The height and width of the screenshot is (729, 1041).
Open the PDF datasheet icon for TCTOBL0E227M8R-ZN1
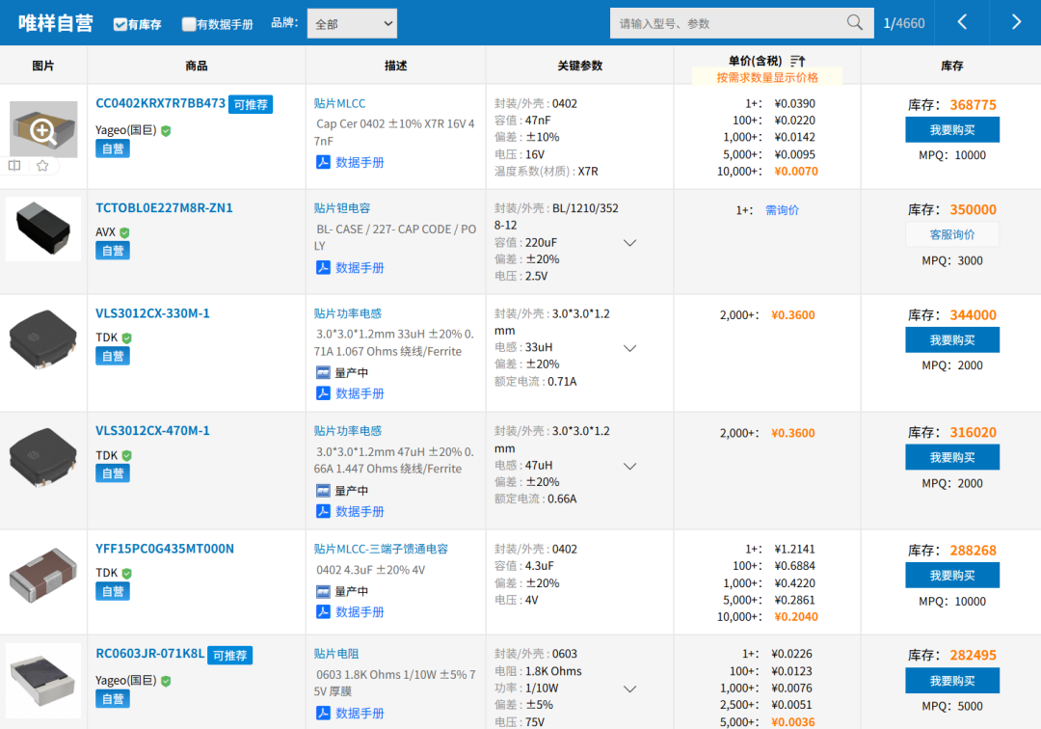click(x=324, y=268)
